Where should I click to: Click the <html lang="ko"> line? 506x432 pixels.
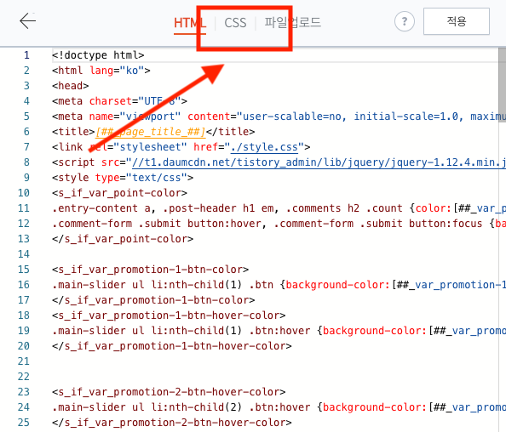point(101,71)
